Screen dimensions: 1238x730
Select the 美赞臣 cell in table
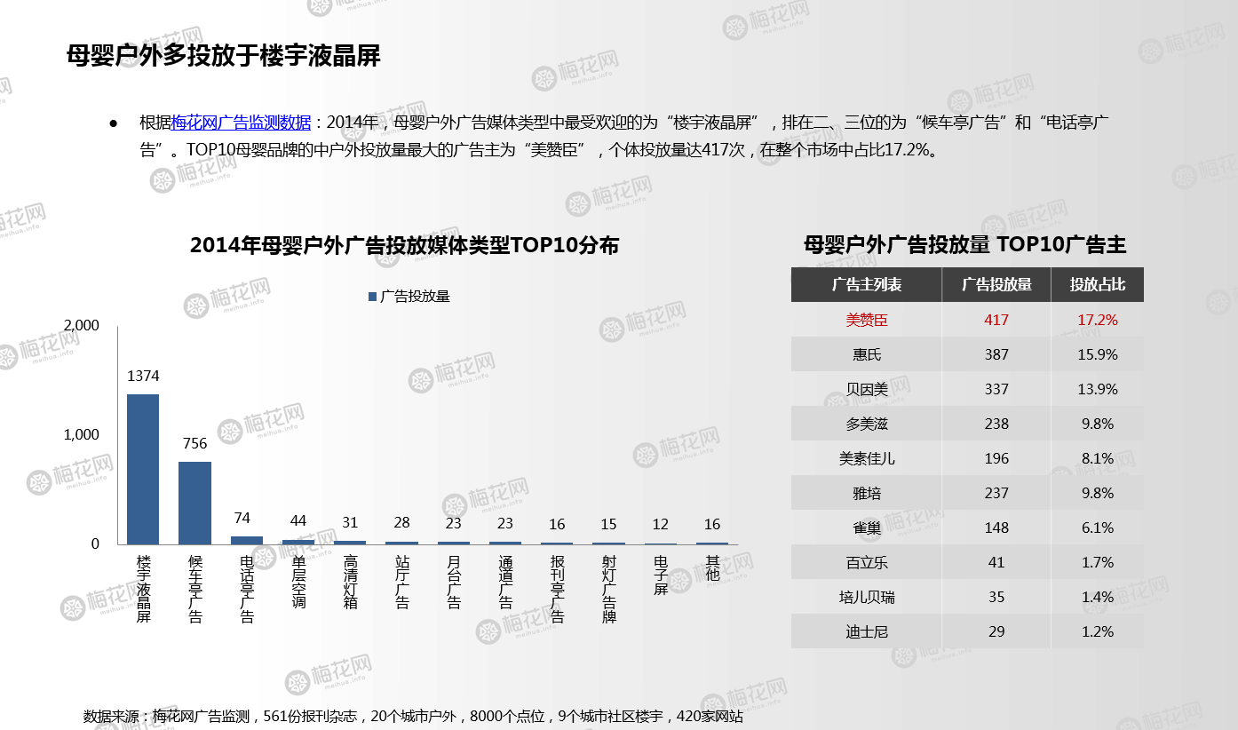click(867, 320)
